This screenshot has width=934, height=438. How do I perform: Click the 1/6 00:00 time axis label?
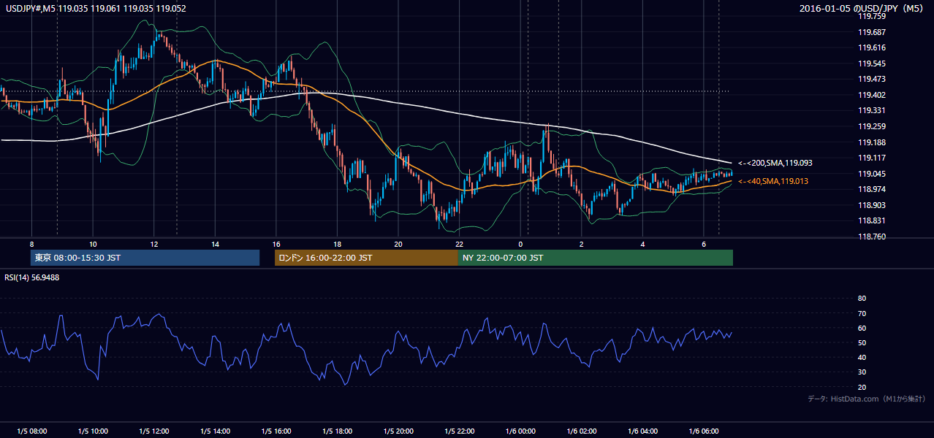click(x=520, y=431)
